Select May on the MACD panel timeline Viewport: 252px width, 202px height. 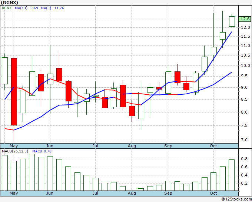[14, 193]
